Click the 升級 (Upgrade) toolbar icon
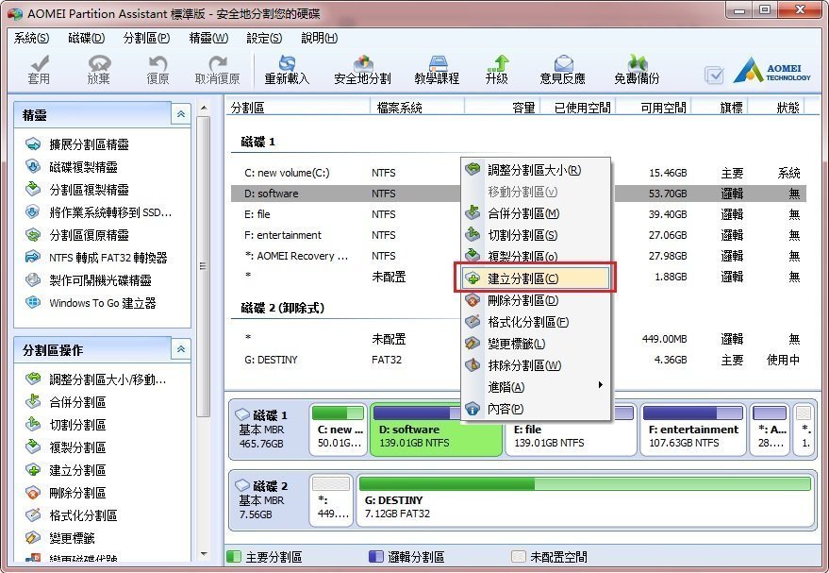This screenshot has width=829, height=573. pyautogui.click(x=498, y=63)
